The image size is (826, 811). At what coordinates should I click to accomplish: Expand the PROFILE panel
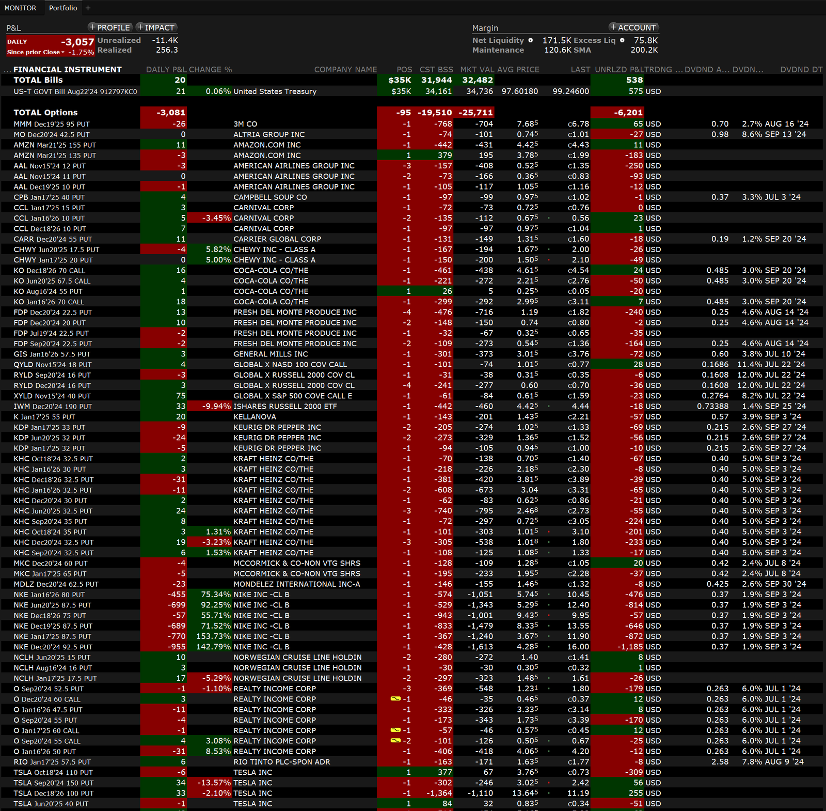pyautogui.click(x=109, y=27)
